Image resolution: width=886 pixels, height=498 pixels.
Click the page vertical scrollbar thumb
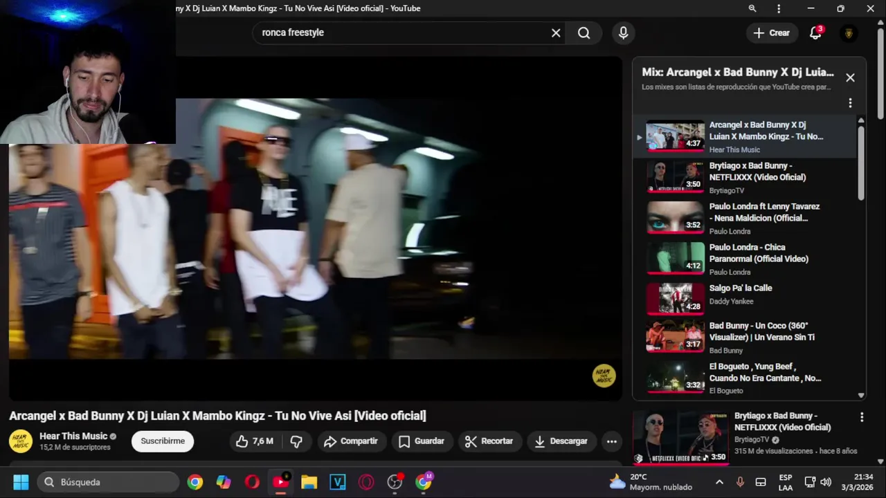880,73
